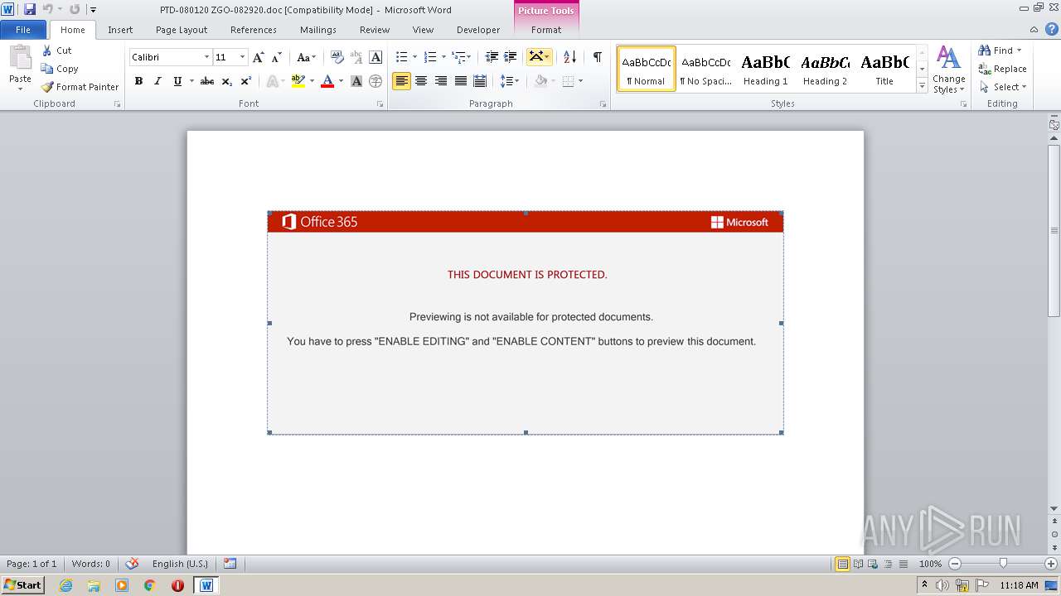1061x596 pixels.
Task: Click the zoom out minus button
Action: 955,564
